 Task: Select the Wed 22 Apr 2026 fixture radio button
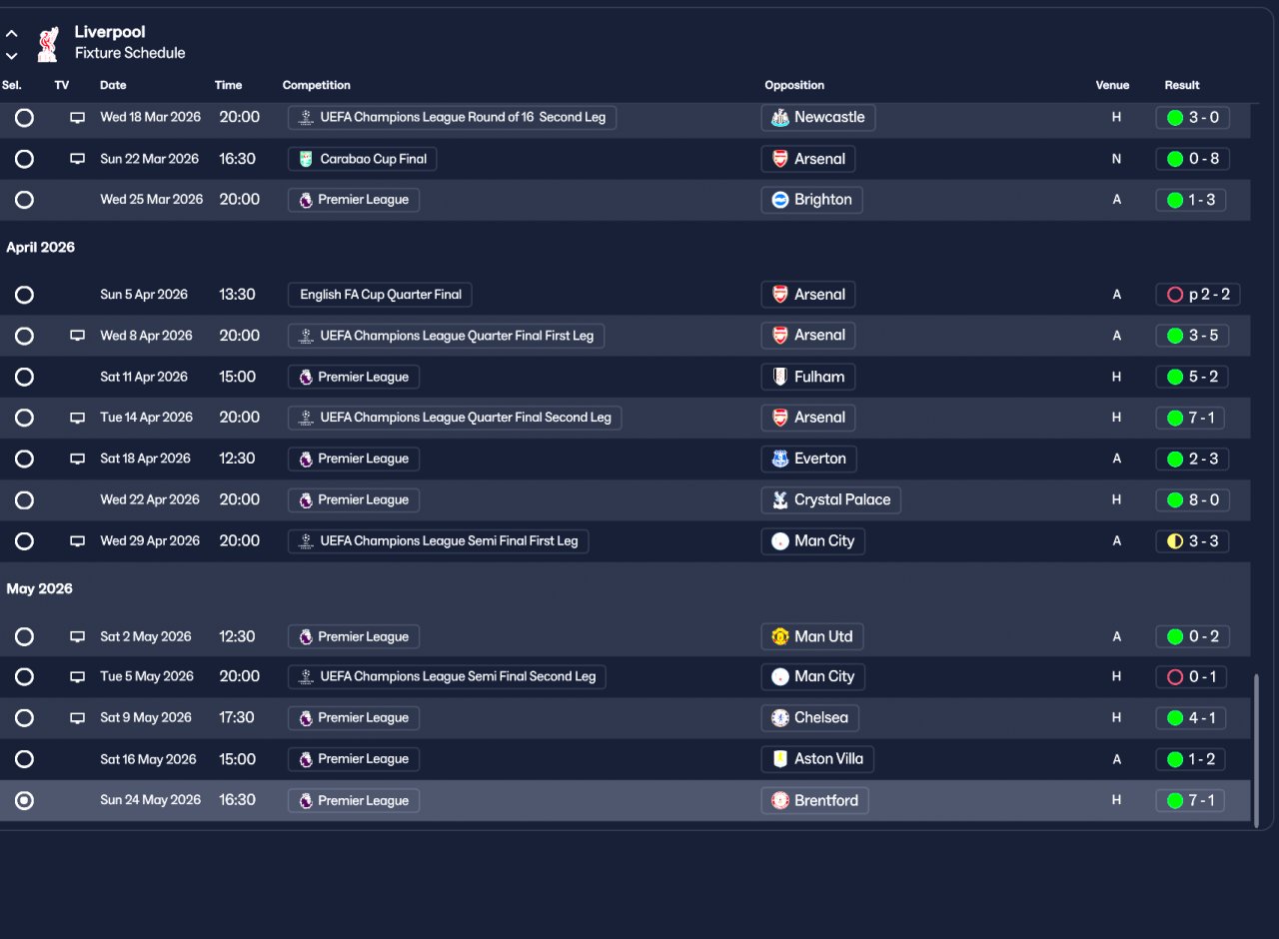point(24,499)
